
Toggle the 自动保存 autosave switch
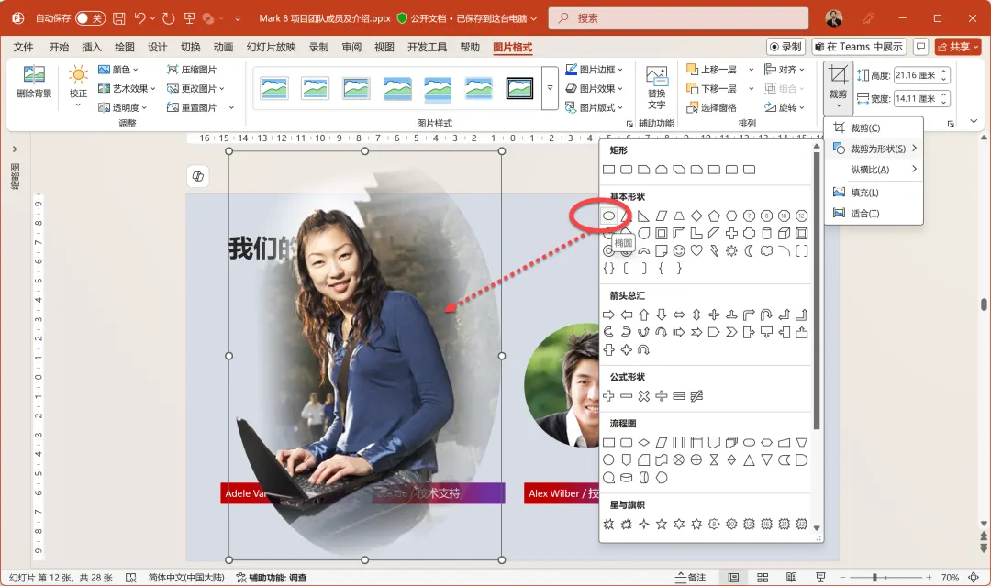(90, 18)
